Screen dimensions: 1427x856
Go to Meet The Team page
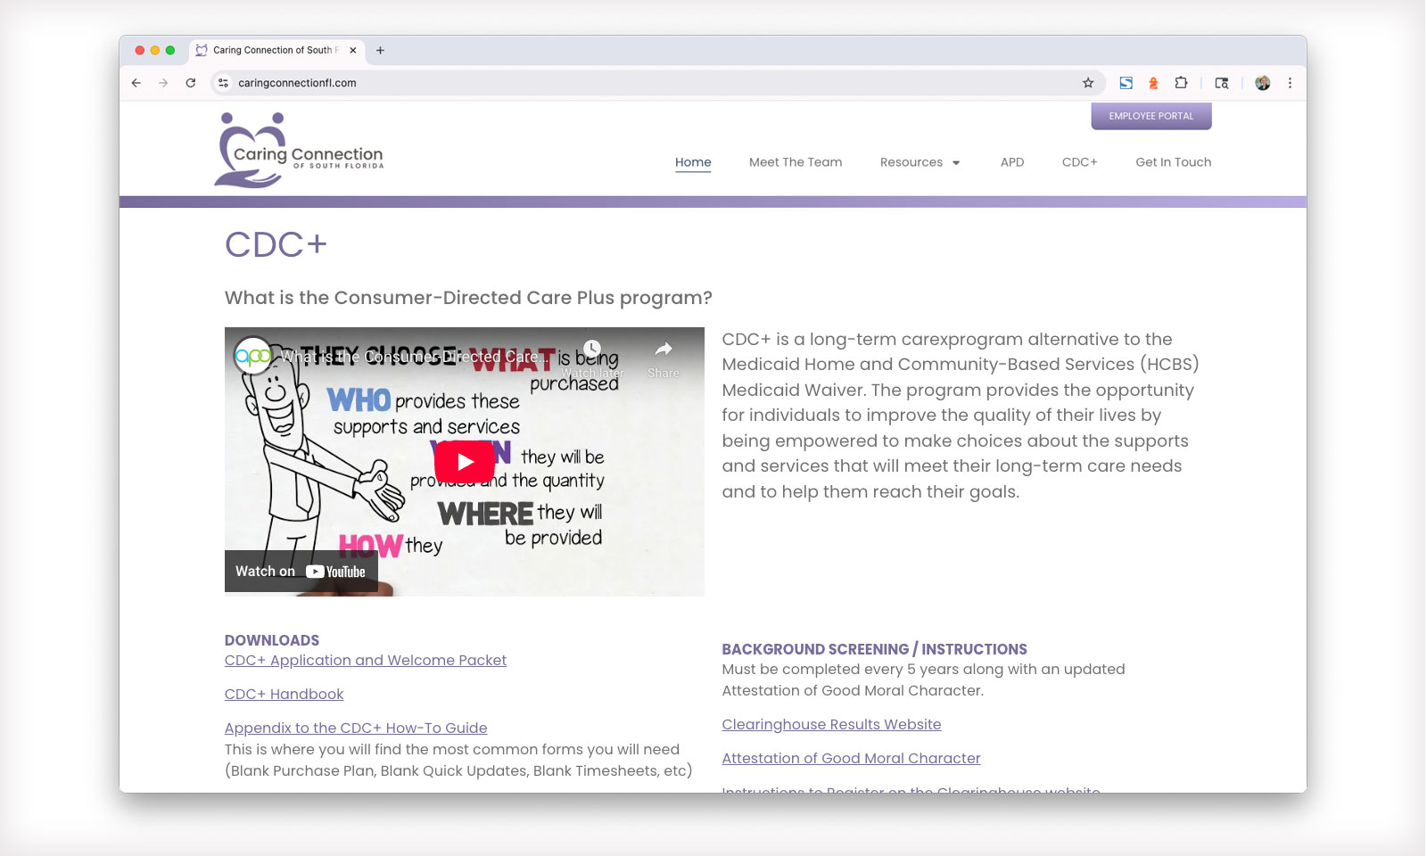[796, 162]
